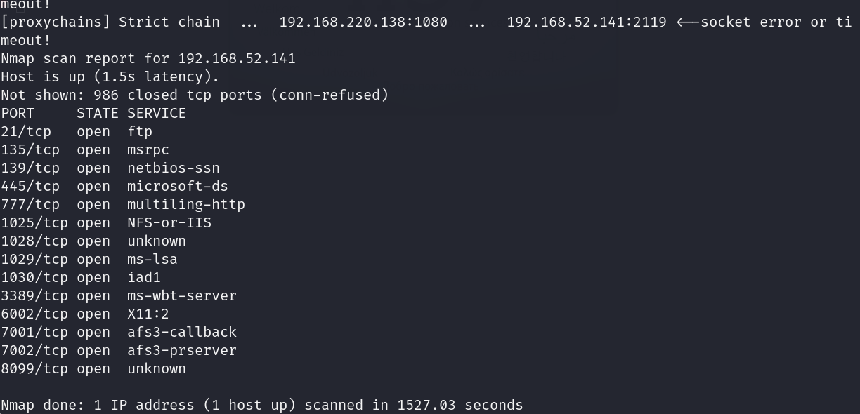Click the "Nmap done" summary line
Viewport: 860px width, 414px height.
262,405
